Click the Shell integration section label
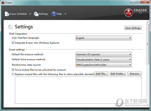Screen dimensions: 151x111 tap(18, 34)
